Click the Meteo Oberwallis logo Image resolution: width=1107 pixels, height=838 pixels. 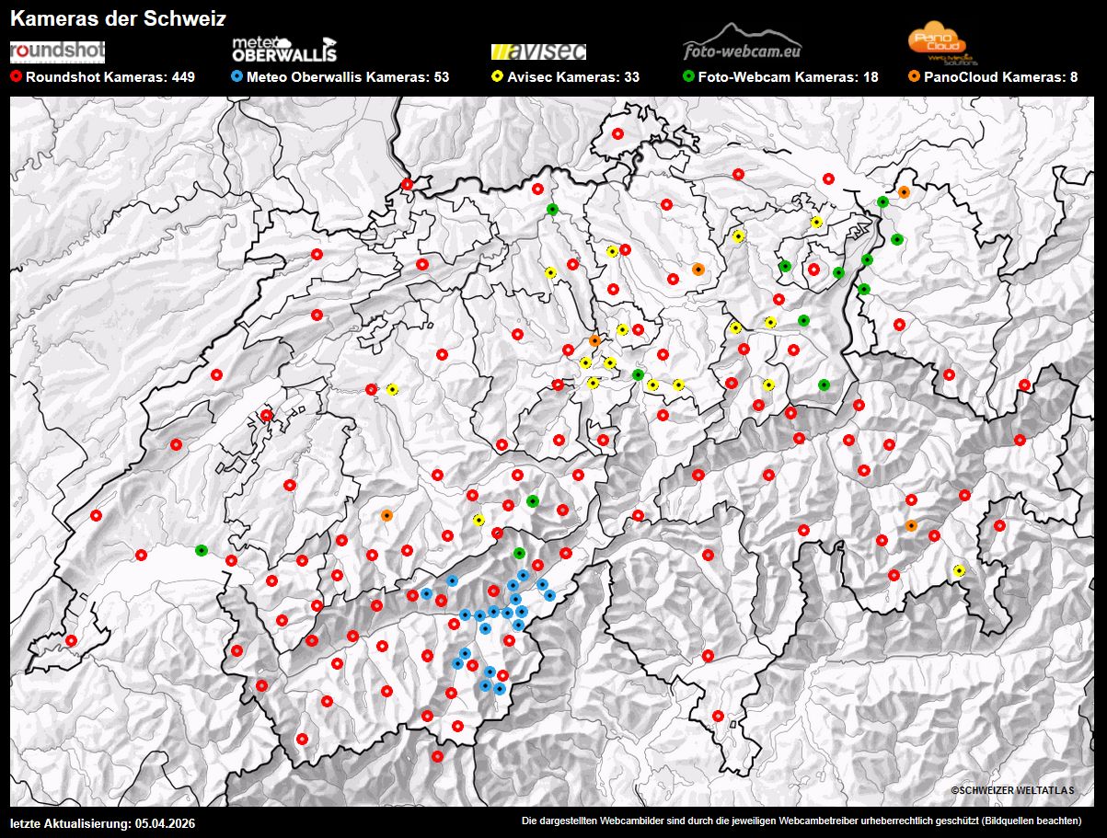[284, 49]
